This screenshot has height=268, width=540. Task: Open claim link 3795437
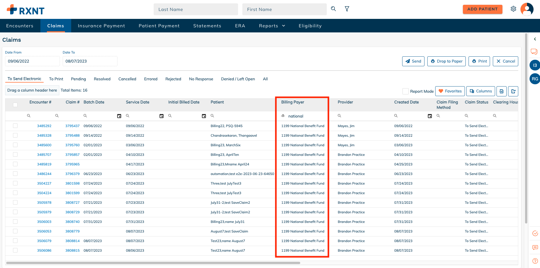(x=73, y=126)
